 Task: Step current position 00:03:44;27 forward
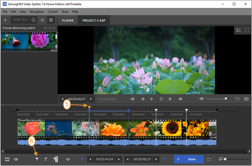coord(91,99)
